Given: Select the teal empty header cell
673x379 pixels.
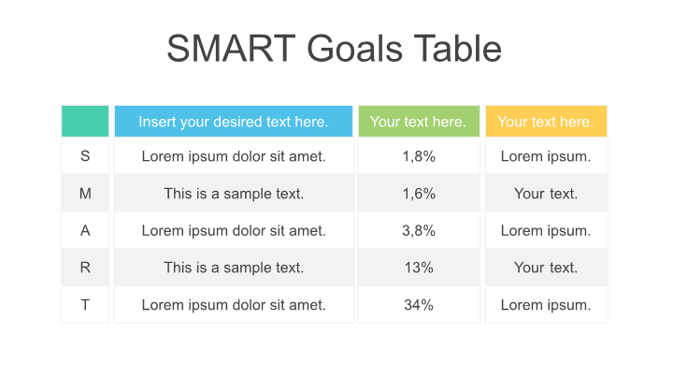Looking at the screenshot, I should 85,122.
